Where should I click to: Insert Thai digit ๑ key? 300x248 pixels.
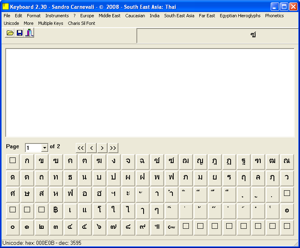point(27,228)
